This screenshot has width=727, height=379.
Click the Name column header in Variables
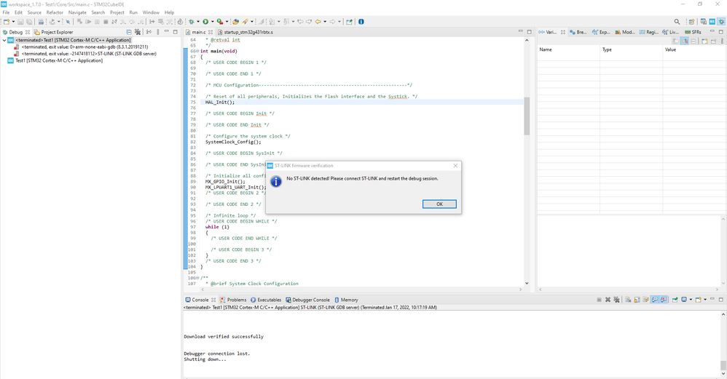click(568, 49)
